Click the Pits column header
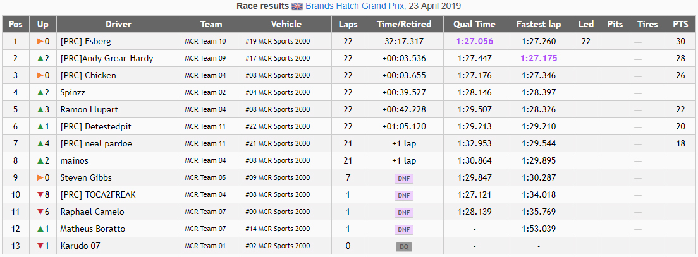Screen dimensions: 698x257 click(615, 24)
